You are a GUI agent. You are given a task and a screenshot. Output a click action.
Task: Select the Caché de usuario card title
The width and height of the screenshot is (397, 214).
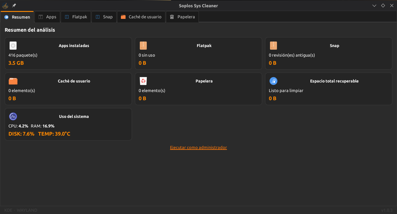(74, 81)
